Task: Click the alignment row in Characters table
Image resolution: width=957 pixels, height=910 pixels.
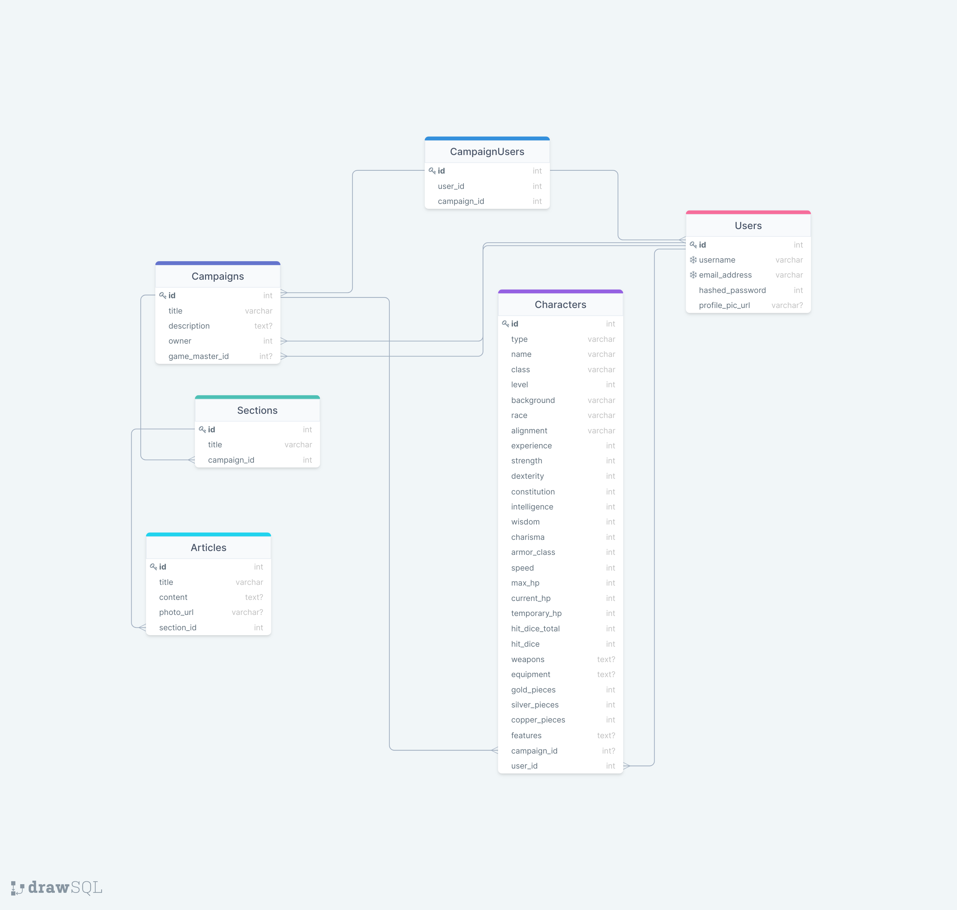Action: pyautogui.click(x=561, y=430)
